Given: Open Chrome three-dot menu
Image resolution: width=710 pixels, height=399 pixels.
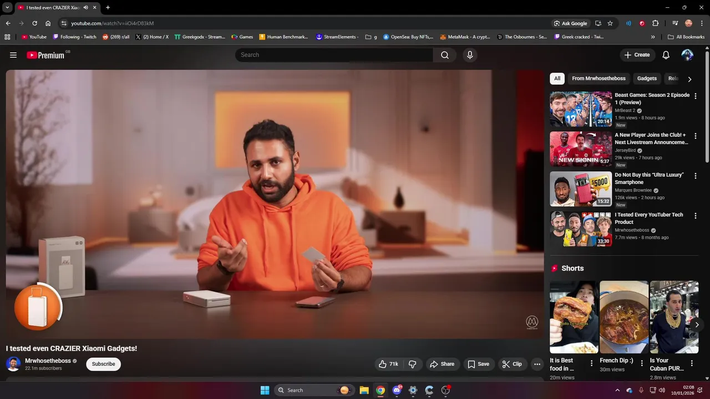Looking at the screenshot, I should pos(702,23).
